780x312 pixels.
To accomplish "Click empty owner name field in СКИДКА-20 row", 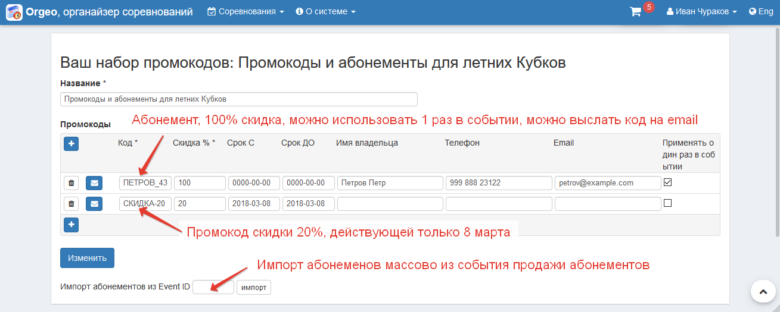I will click(390, 204).
